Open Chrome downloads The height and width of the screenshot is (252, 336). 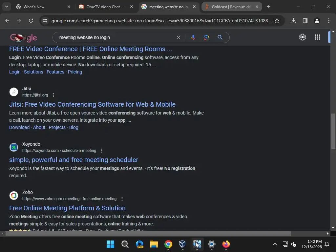293,21
